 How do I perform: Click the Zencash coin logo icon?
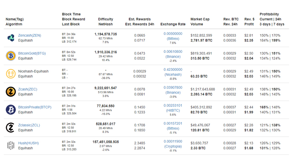click(x=11, y=38)
